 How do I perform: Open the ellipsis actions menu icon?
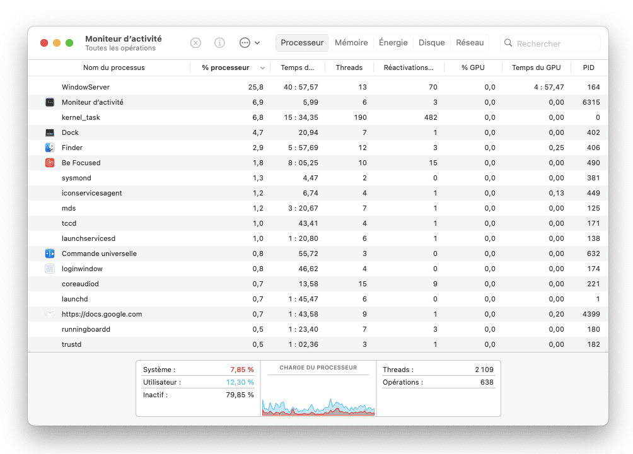coord(245,43)
